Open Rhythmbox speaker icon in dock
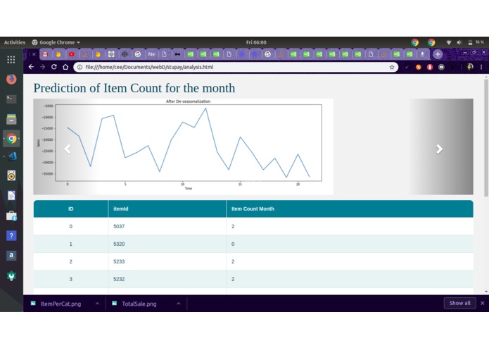The image size is (489, 348). click(x=11, y=175)
